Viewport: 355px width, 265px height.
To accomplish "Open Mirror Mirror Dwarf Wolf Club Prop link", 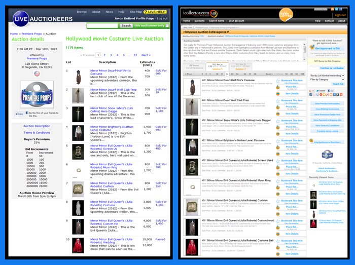I will tap(114, 90).
